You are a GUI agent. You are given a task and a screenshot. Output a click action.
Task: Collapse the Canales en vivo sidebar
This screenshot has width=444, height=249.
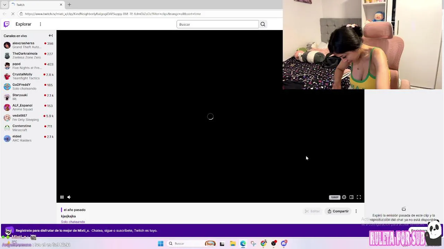click(51, 36)
